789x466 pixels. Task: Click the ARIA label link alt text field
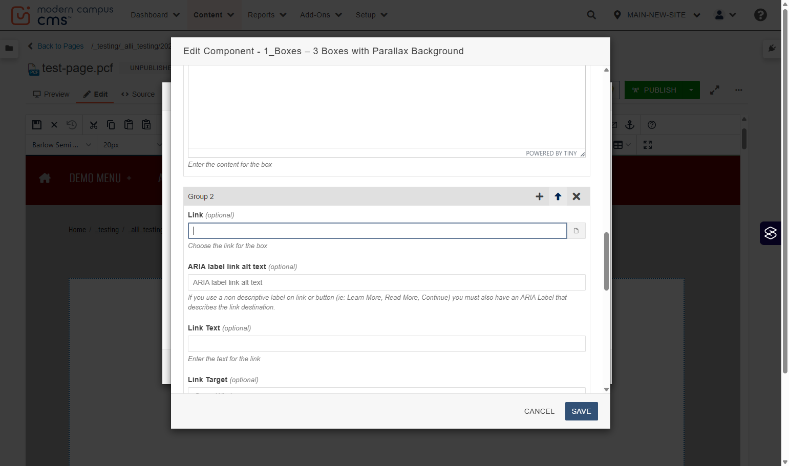tap(387, 282)
